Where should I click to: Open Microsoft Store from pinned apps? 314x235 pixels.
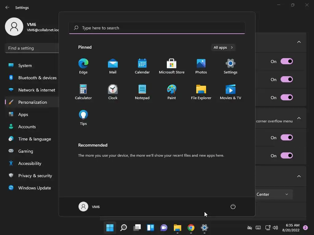point(172,66)
